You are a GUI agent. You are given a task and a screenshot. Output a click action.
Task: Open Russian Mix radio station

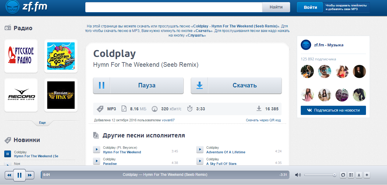click(61, 95)
